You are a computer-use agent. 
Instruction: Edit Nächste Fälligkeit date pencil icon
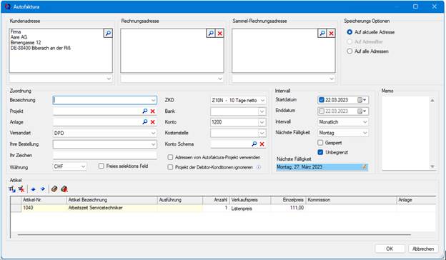click(x=364, y=167)
